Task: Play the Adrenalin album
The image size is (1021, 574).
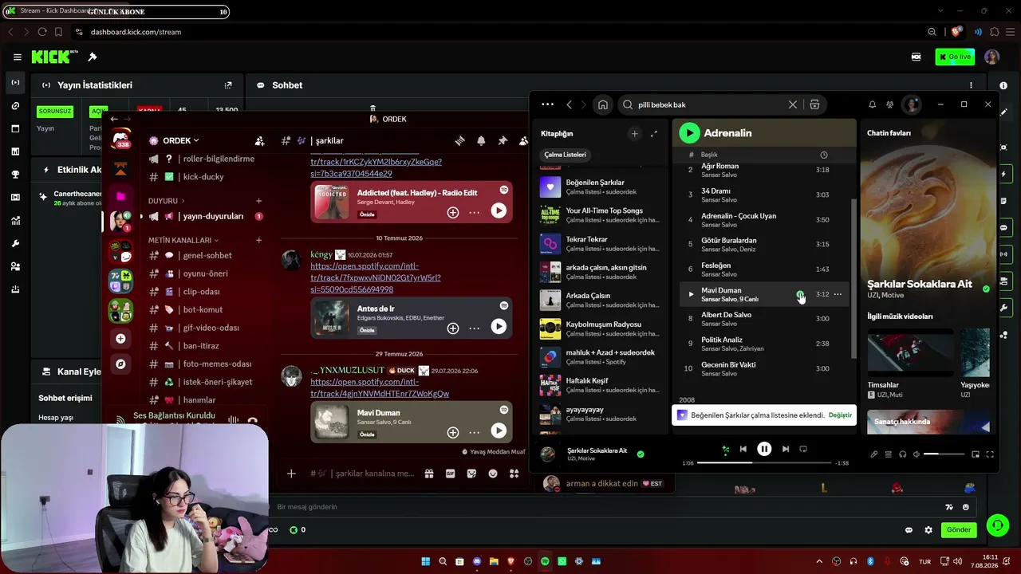Action: tap(689, 133)
